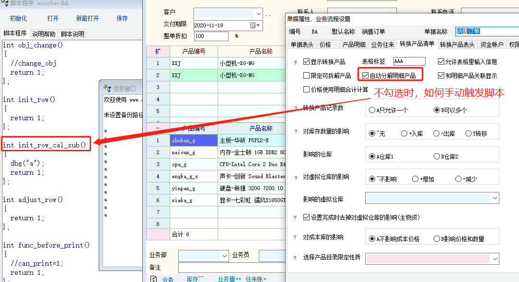Click the script window title bar icon
The image size is (519, 282).
click(x=5, y=4)
